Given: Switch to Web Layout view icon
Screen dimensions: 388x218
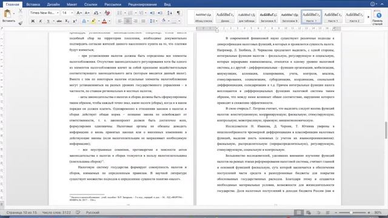Looking at the screenshot, I should click(309, 213).
